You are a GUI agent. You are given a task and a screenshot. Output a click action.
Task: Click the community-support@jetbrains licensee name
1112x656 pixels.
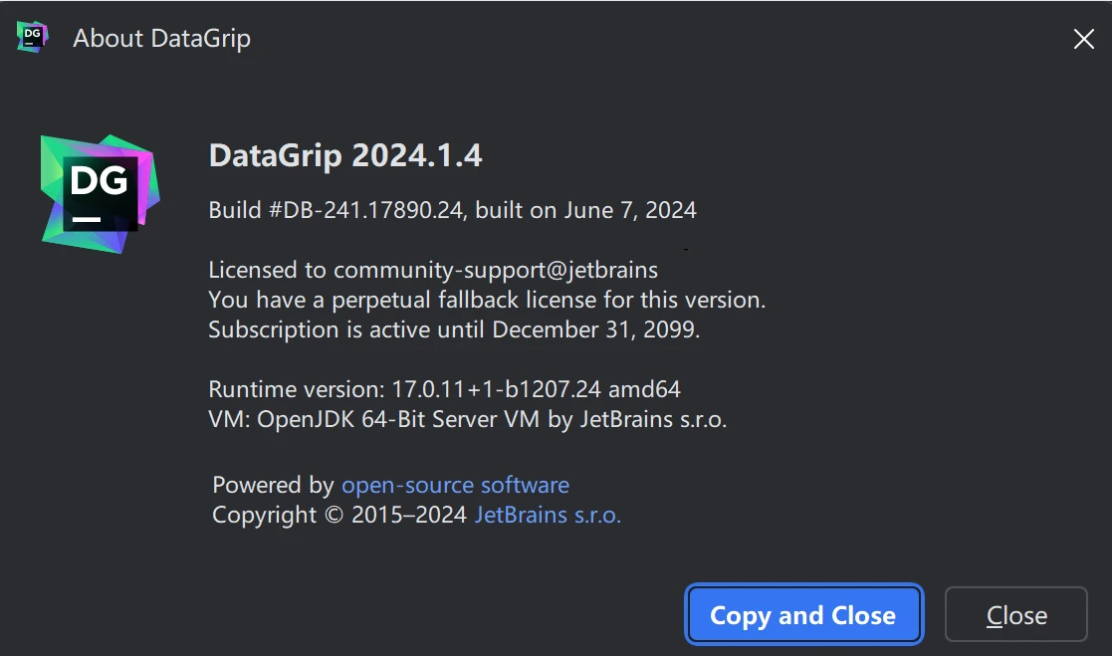495,270
